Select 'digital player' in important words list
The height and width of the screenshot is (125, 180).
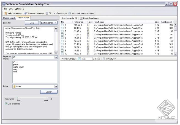(x=18, y=67)
